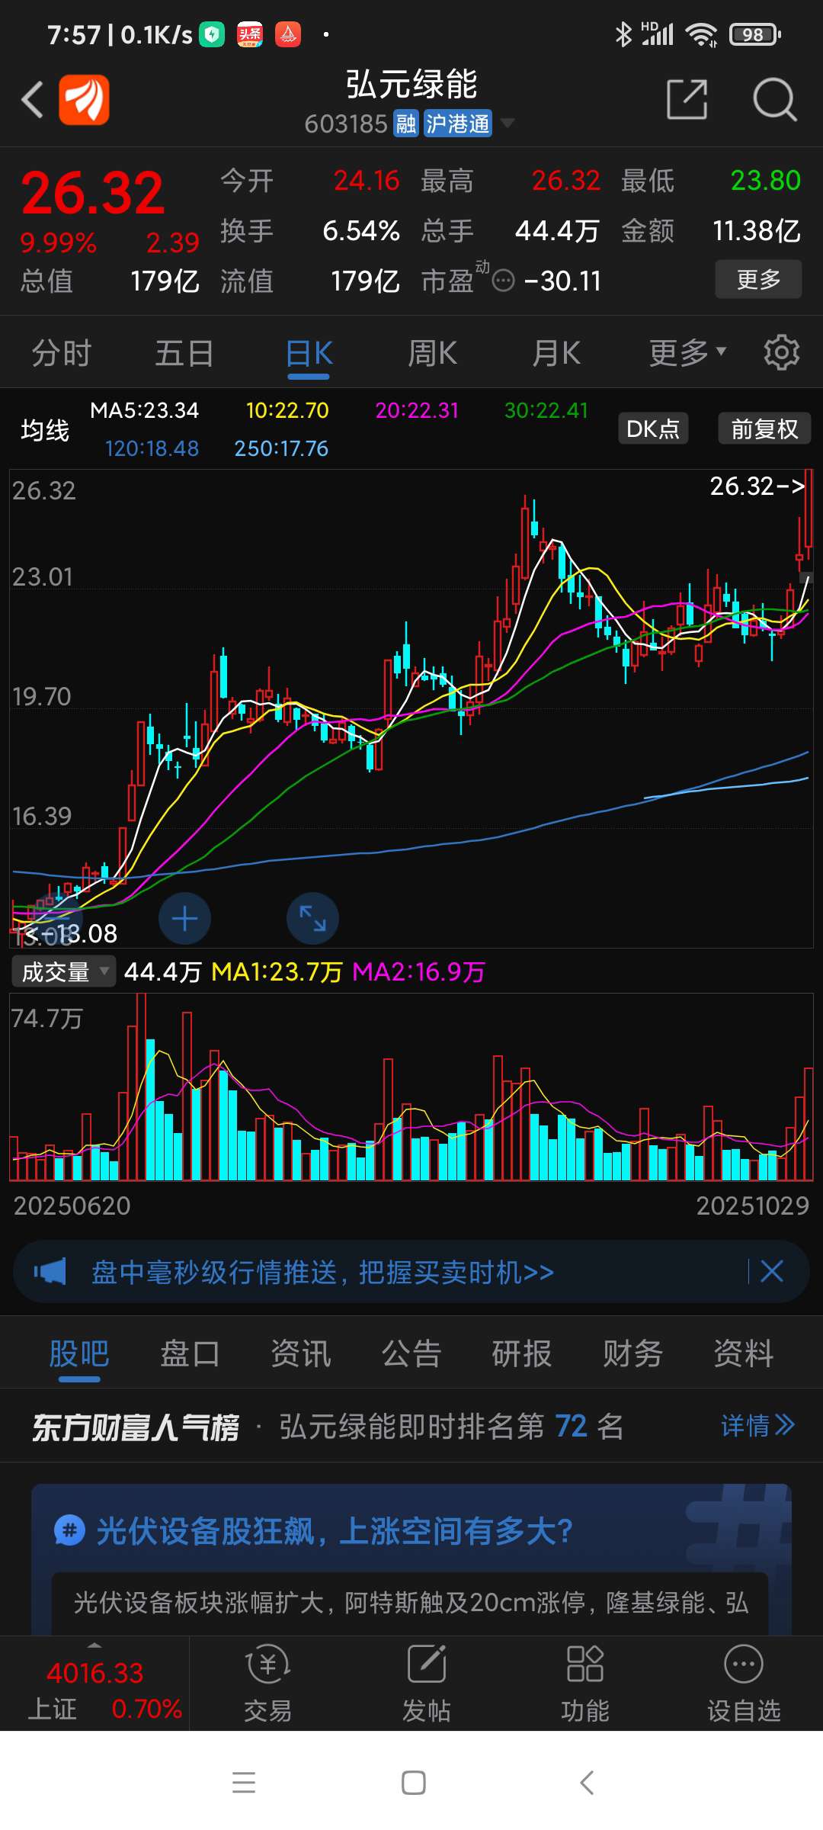Switch to 周K chart tab

432,353
